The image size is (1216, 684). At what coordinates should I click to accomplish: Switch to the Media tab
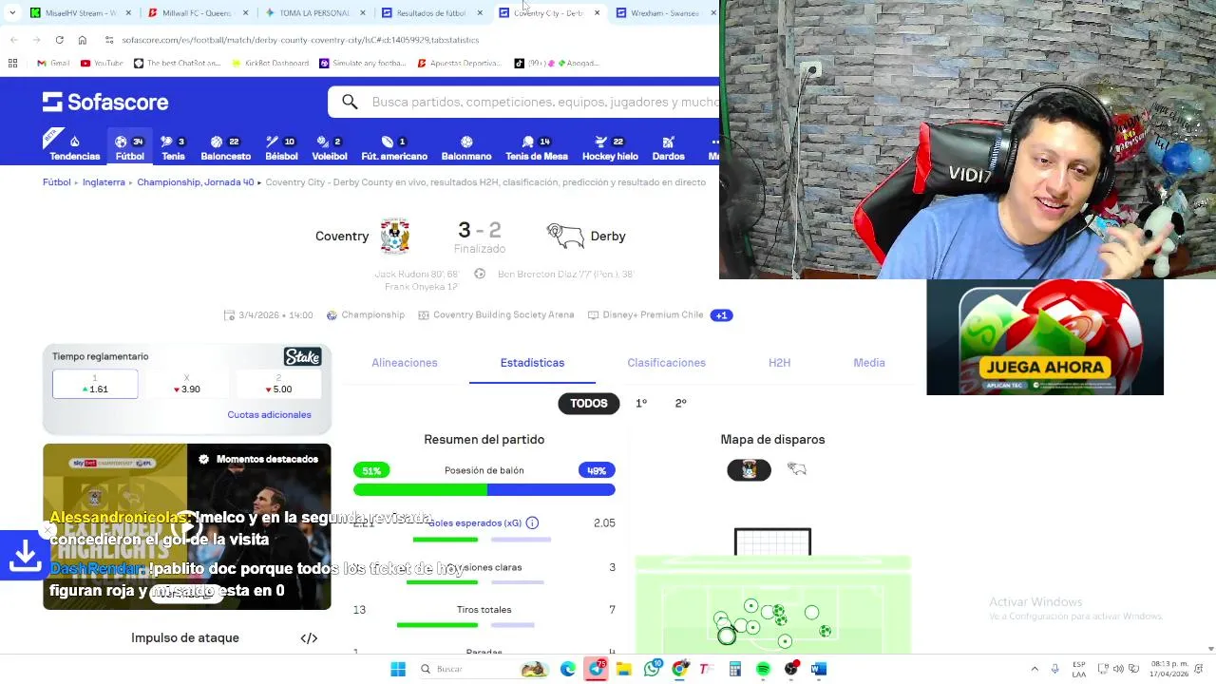coord(869,363)
